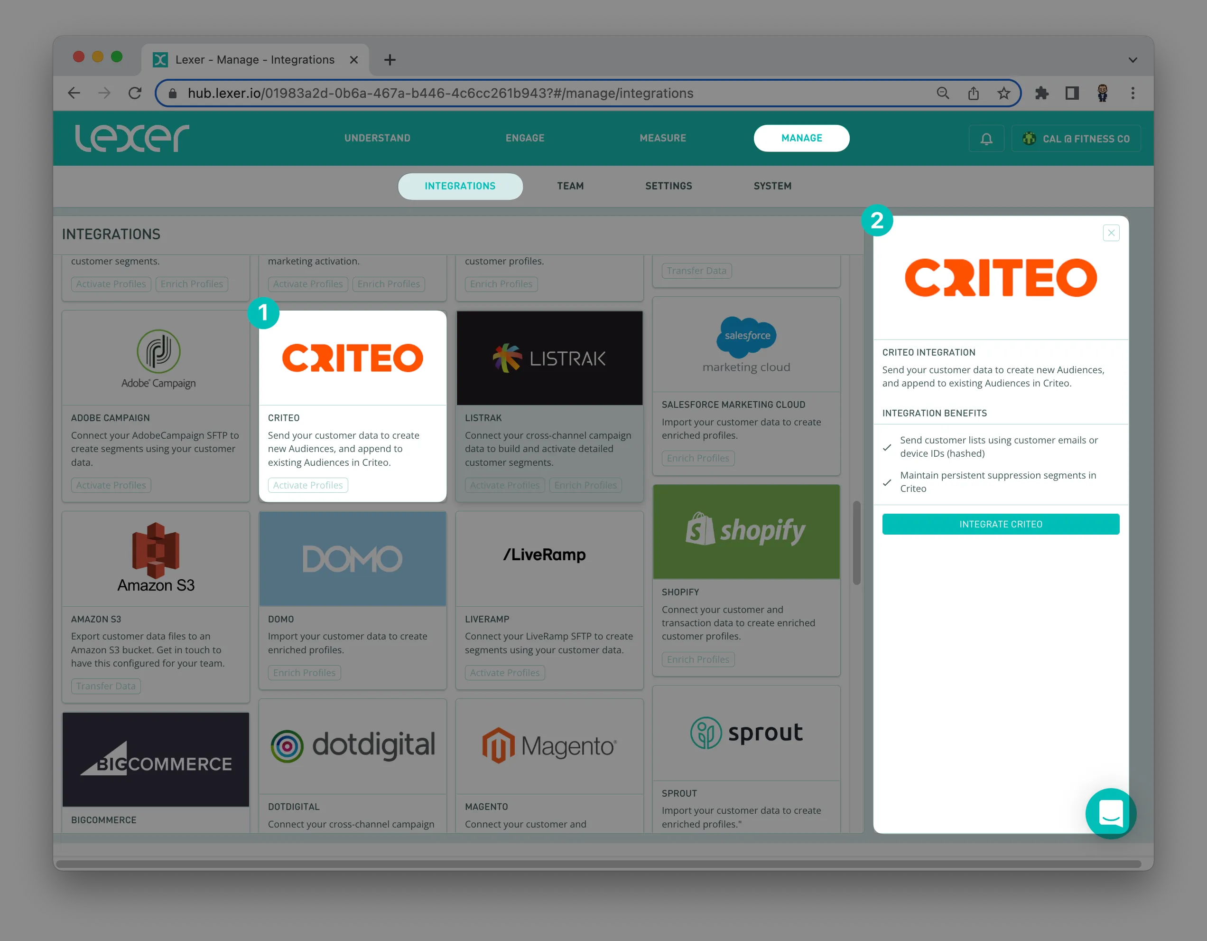Click Activate Profiles tag on Criteo card

308,485
